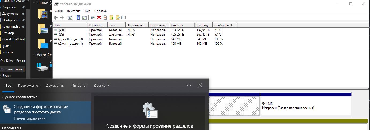Collapse the Устройства section in Explorer
The image size is (370, 130).
34,55
